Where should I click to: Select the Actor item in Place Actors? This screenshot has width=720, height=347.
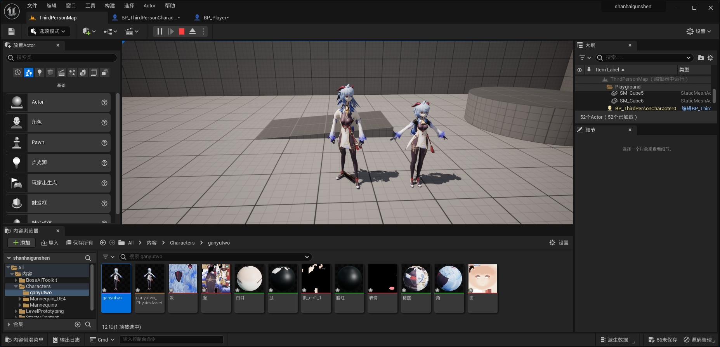(x=58, y=102)
